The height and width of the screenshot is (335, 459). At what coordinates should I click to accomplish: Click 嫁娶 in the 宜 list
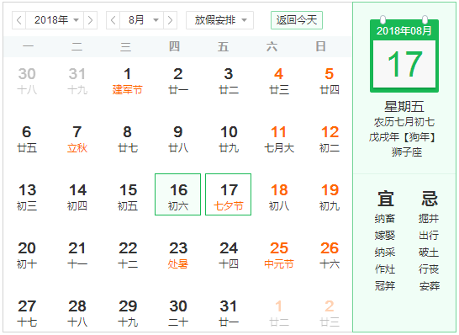point(385,236)
